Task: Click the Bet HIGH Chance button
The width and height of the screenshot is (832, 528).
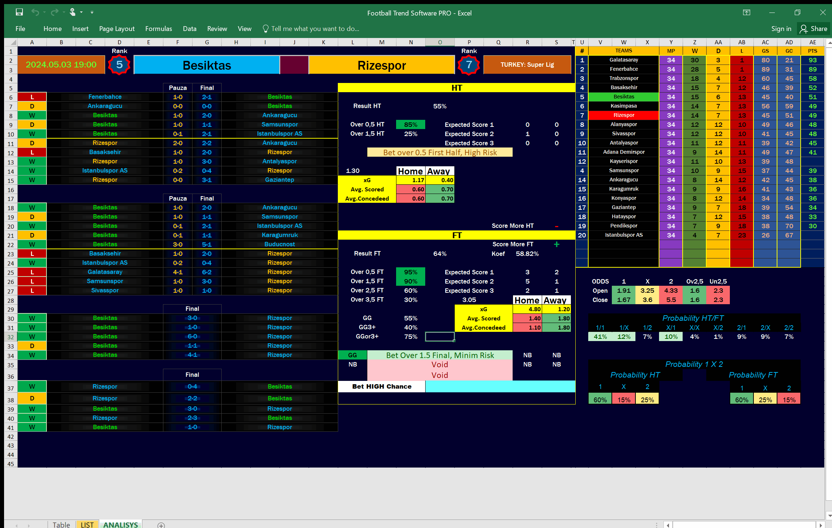Action: 381,386
